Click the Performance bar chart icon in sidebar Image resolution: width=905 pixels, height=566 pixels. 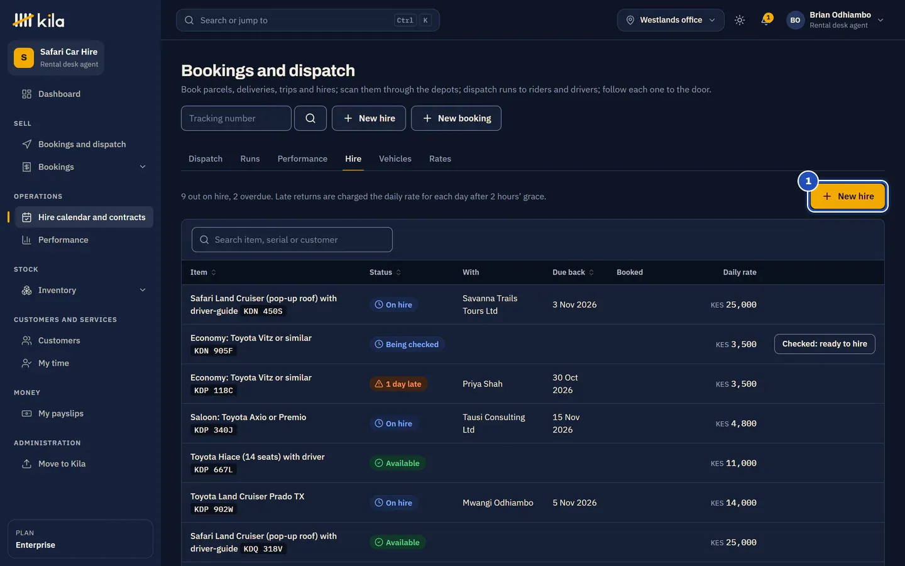point(26,240)
